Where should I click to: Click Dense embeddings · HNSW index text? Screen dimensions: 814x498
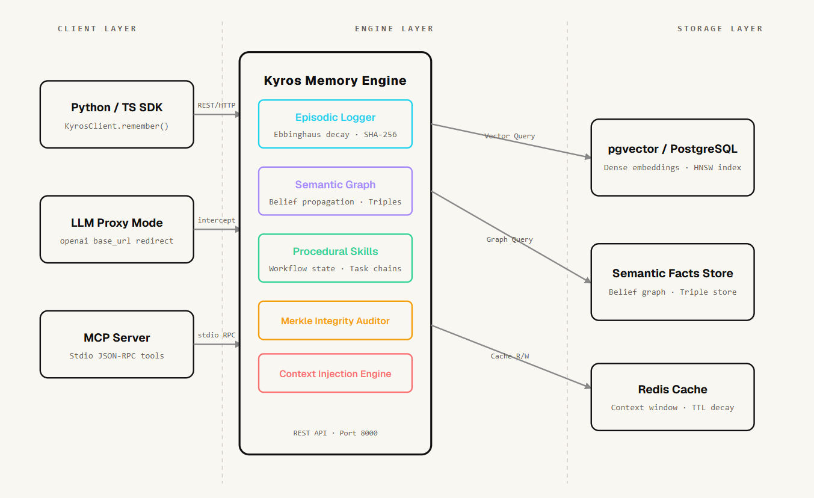tap(673, 168)
